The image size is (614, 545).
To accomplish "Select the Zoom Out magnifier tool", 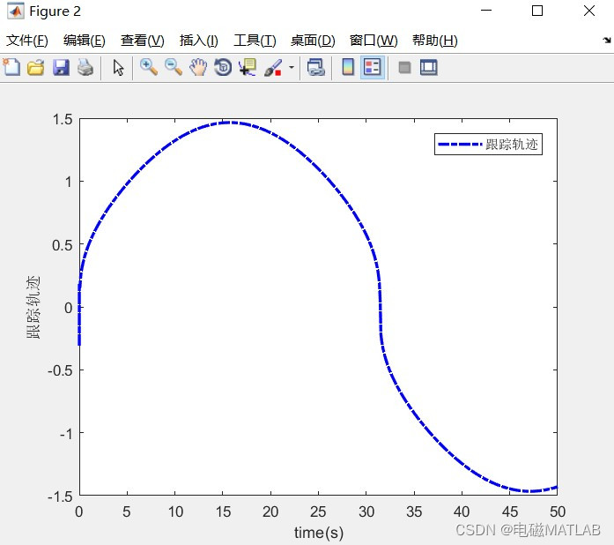I will 173,67.
